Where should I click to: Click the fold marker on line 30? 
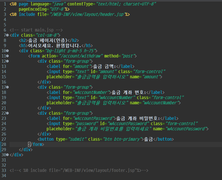coord(7,155)
